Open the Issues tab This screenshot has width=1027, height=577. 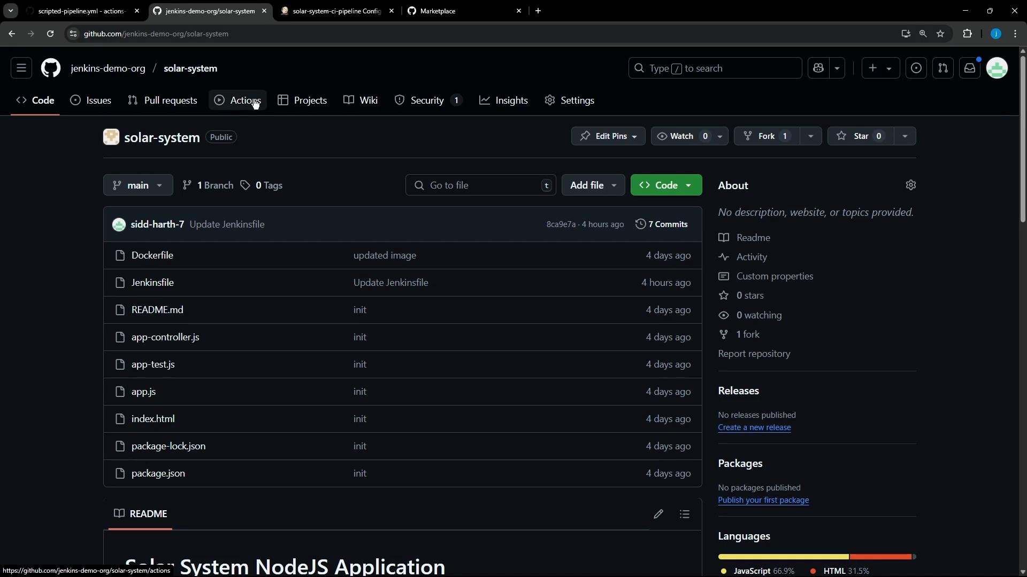point(91,100)
